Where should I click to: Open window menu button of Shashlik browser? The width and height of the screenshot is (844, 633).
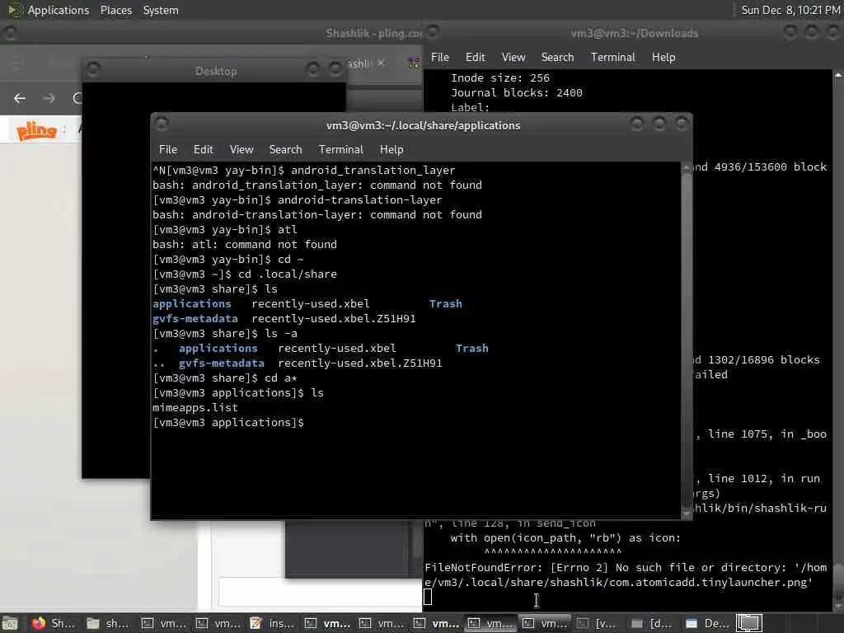[x=10, y=33]
